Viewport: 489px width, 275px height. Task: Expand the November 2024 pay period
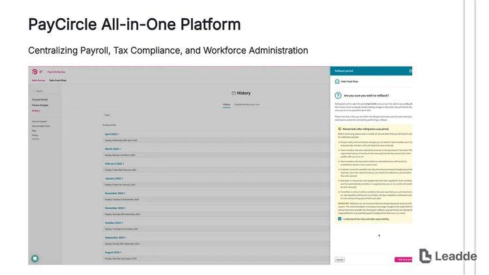115,208
